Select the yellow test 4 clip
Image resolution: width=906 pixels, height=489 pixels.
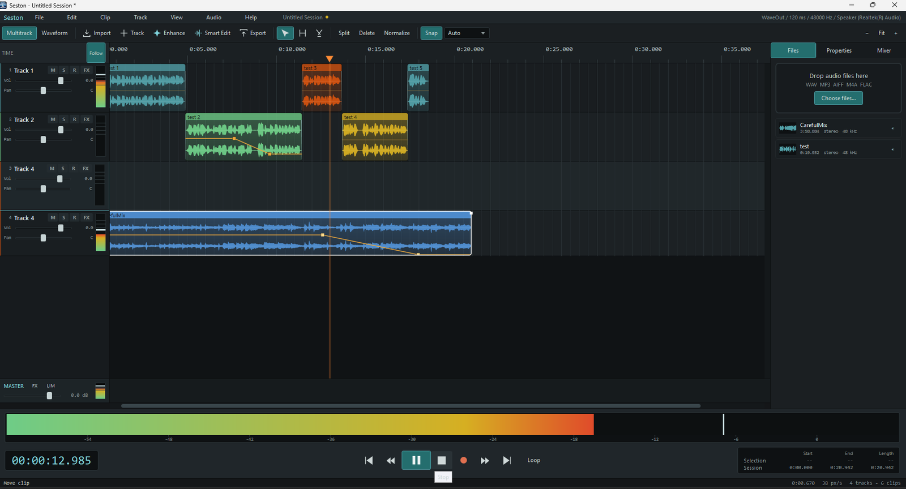click(375, 136)
